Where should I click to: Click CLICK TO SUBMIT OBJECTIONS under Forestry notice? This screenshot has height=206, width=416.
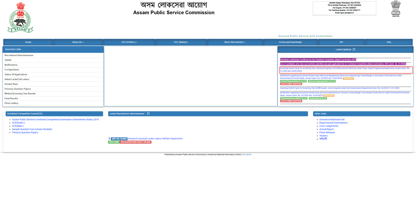click(x=291, y=101)
